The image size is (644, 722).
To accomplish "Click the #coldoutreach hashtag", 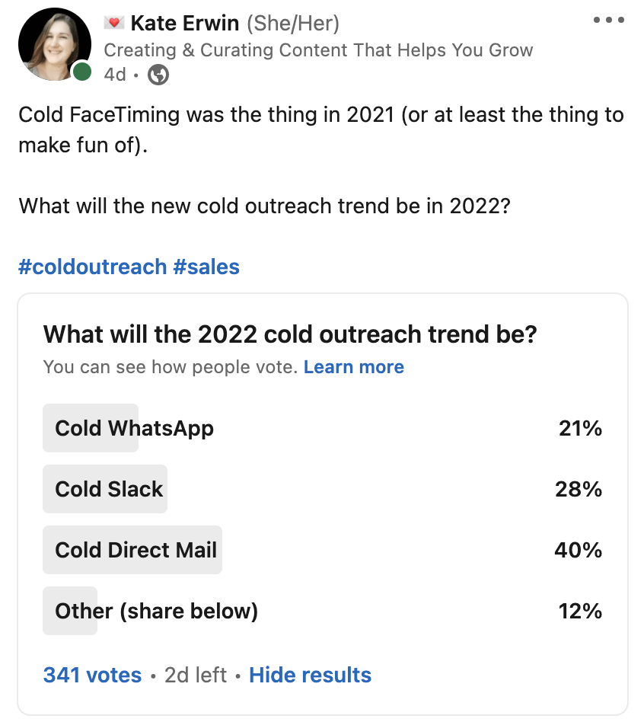I will (x=92, y=267).
